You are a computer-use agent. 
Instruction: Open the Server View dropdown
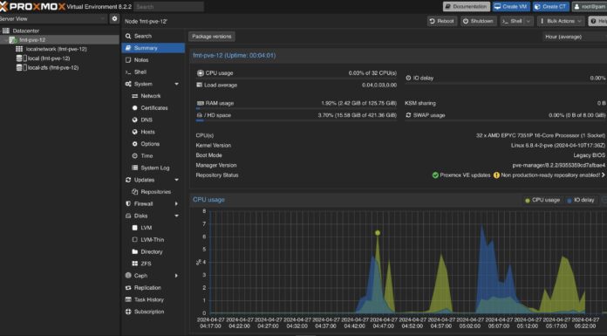(54, 18)
